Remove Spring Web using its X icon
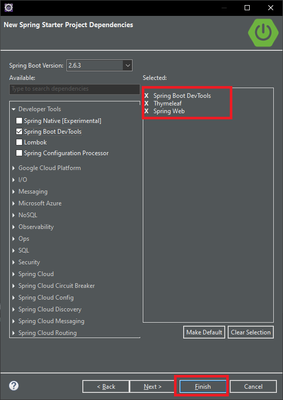This screenshot has width=283, height=400. pyautogui.click(x=146, y=111)
